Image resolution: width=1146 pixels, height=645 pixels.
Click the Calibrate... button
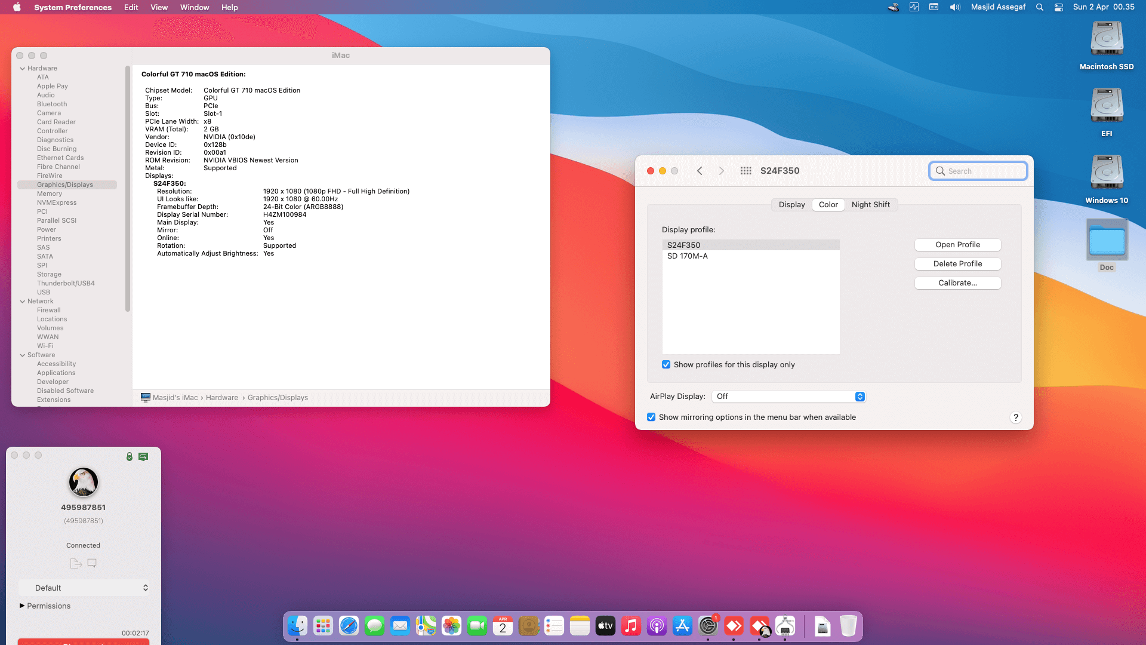click(957, 283)
